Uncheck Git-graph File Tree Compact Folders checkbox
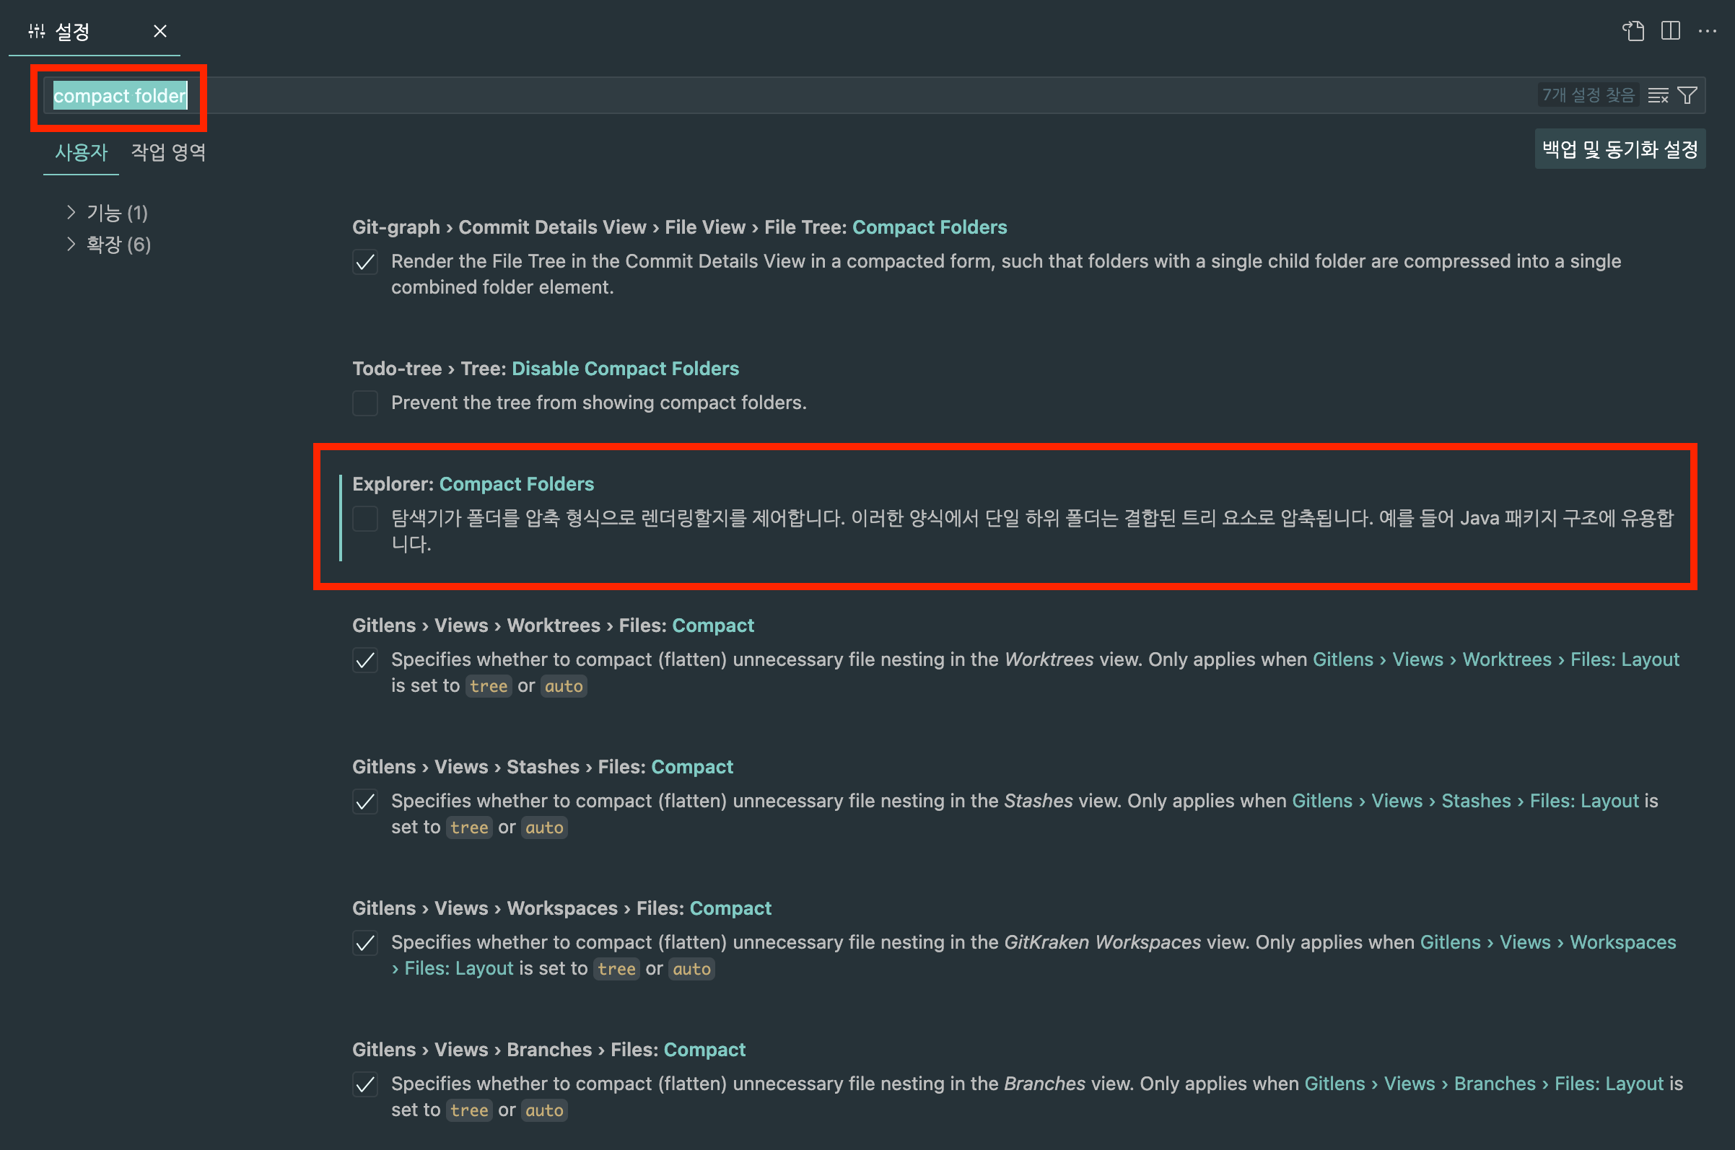 pos(364,262)
